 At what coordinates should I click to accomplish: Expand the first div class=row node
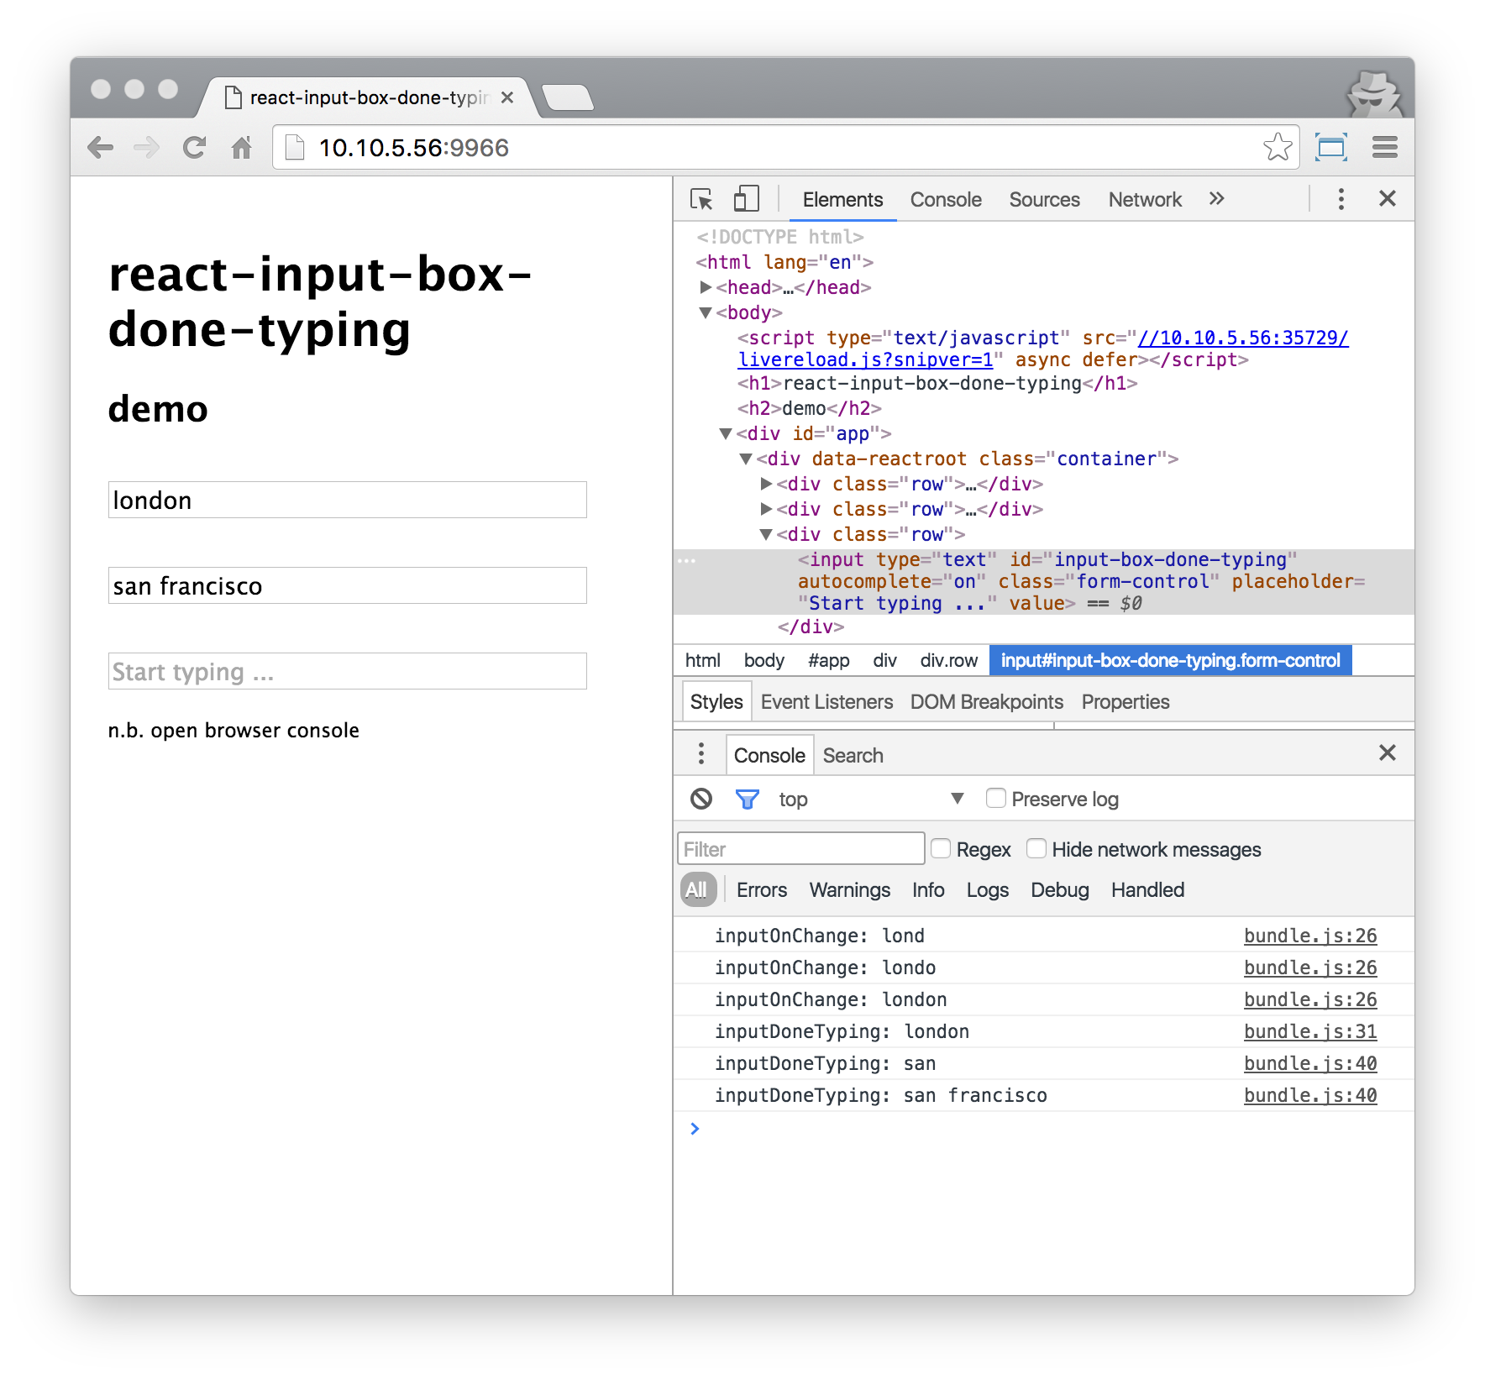pyautogui.click(x=766, y=484)
